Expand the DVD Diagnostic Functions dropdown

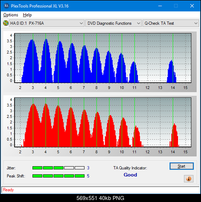(x=113, y=23)
